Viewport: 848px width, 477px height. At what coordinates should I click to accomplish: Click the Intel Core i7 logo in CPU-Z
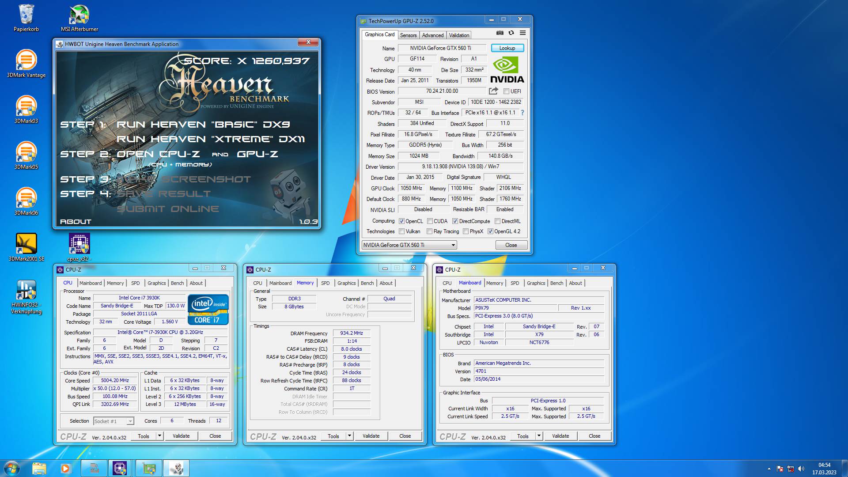click(208, 310)
